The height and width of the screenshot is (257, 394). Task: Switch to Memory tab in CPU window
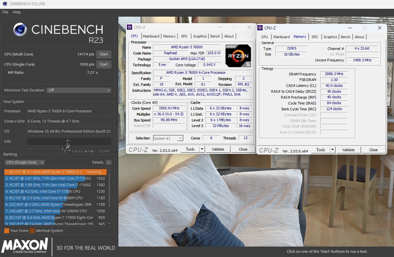tap(169, 36)
